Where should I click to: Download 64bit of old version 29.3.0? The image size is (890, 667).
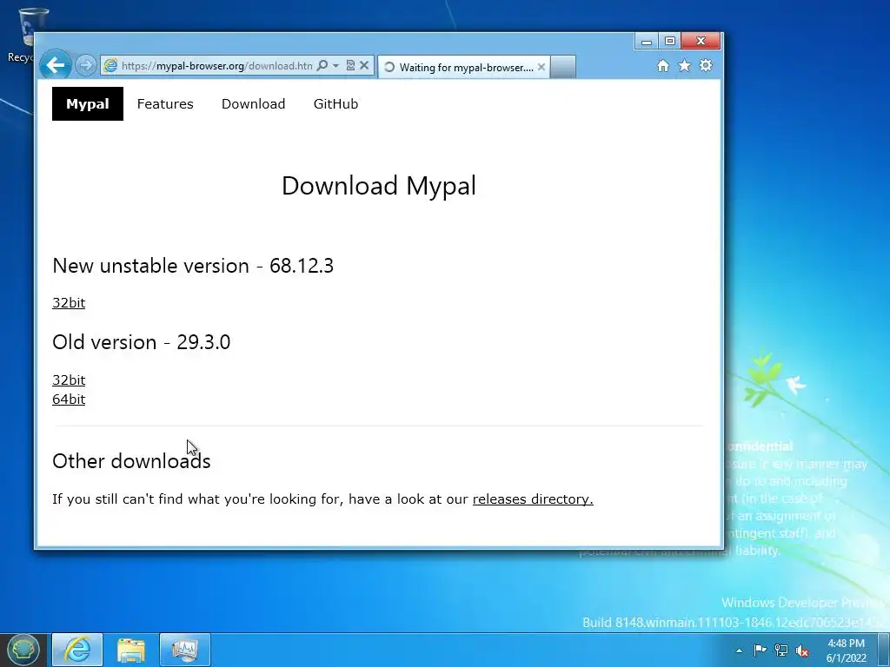click(69, 400)
